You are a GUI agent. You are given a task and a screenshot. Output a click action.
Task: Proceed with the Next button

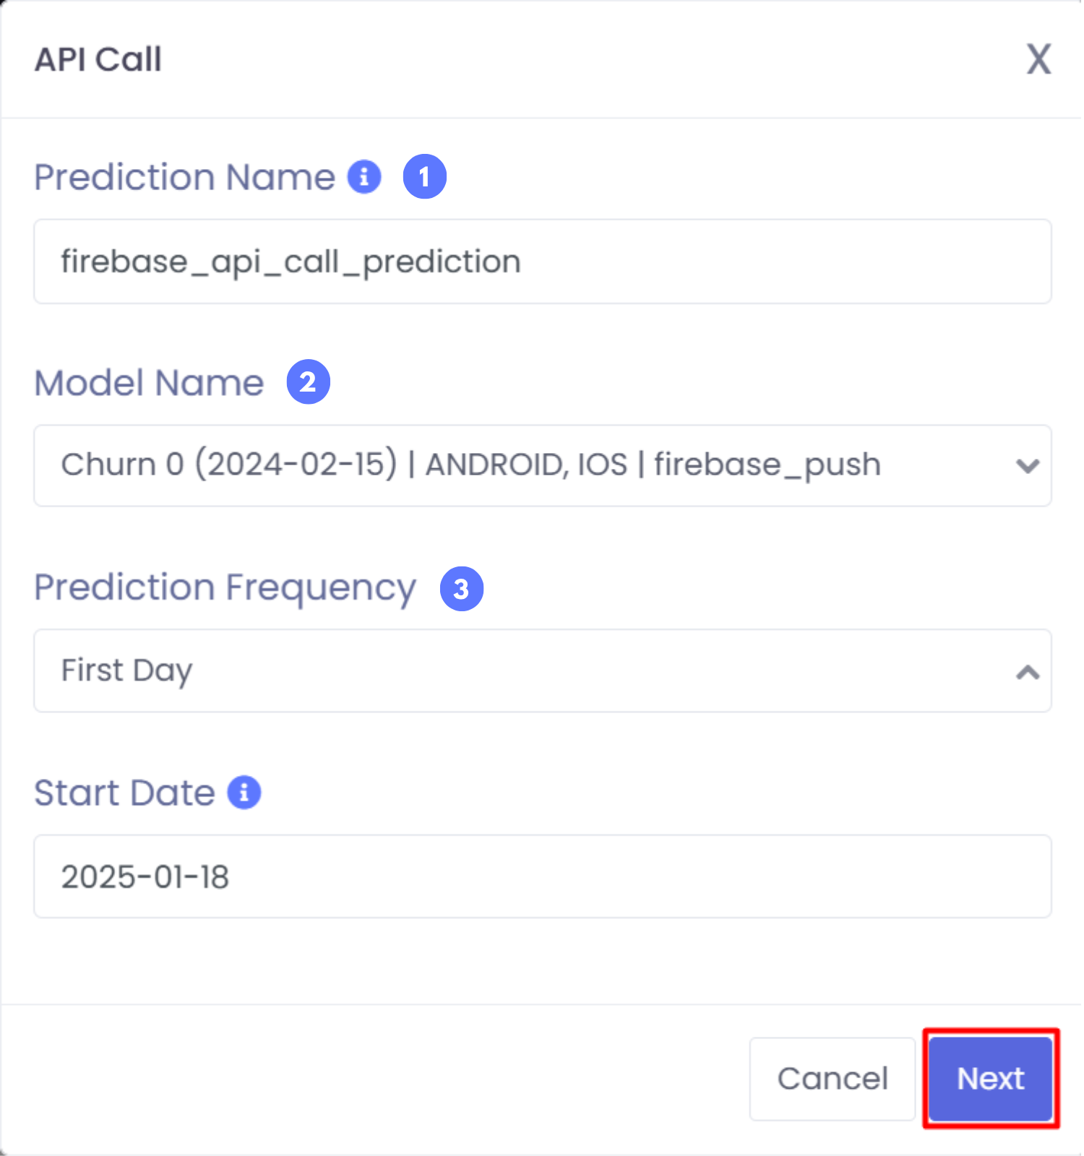coord(991,1079)
